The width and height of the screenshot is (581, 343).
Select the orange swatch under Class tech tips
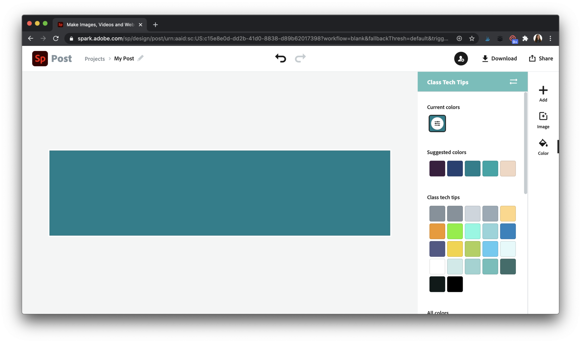point(437,231)
